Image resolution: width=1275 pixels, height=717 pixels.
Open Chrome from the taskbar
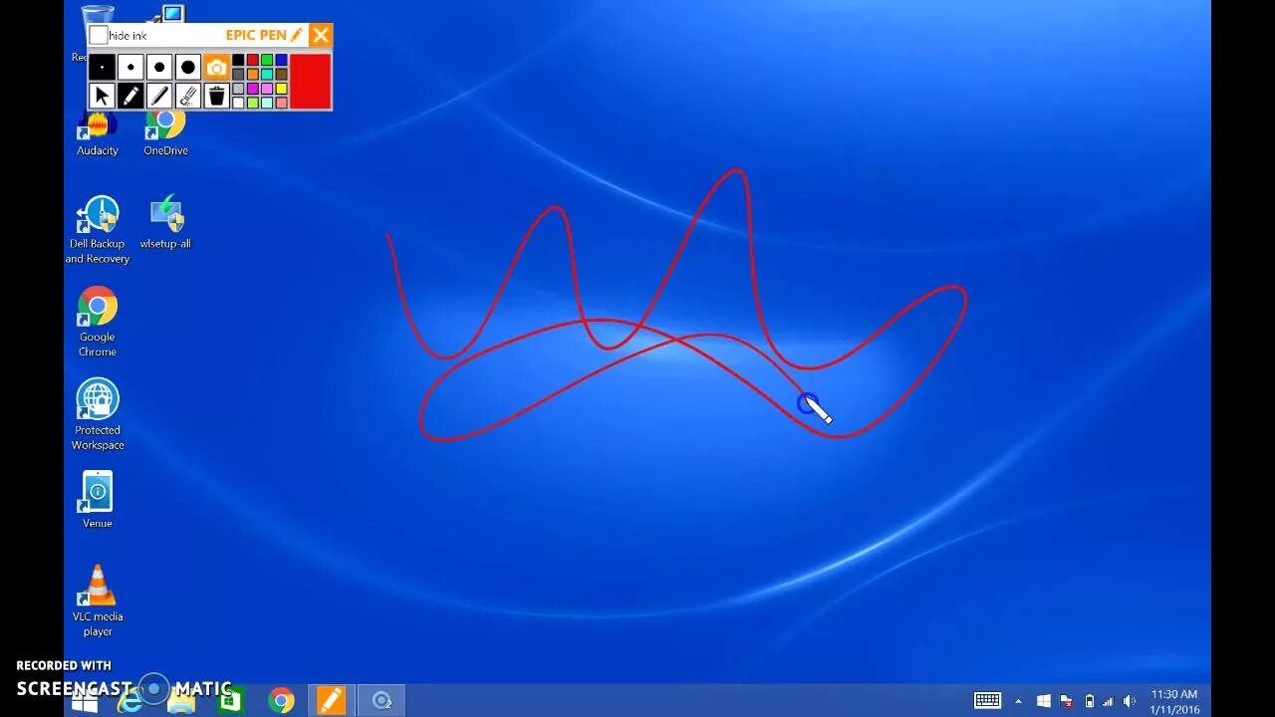click(x=281, y=701)
